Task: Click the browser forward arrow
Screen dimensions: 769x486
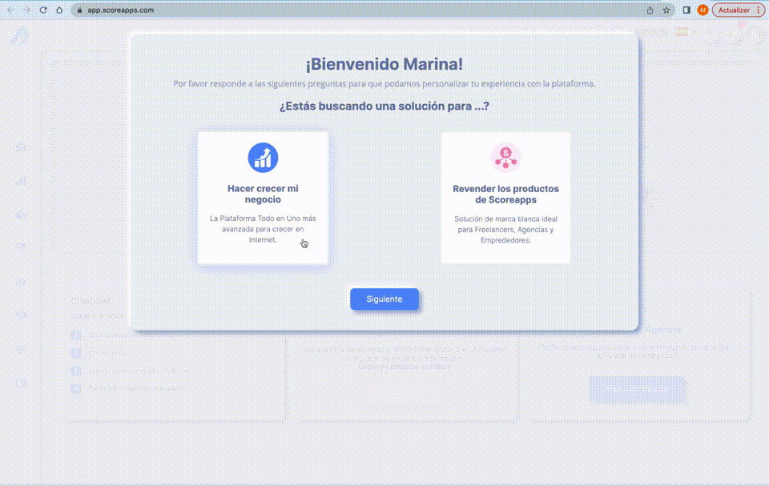Action: [27, 10]
